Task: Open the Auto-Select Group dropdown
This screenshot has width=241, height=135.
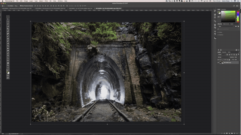Action: [17, 6]
